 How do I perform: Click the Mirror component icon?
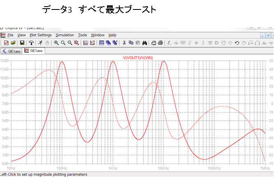(258, 43)
